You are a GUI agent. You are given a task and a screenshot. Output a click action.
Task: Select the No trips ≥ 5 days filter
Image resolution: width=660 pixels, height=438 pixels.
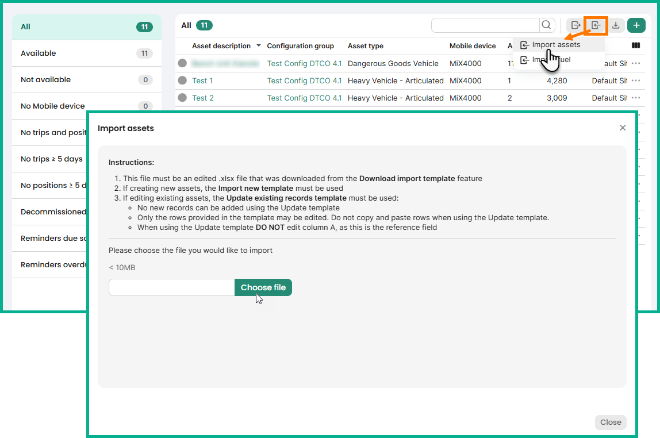tap(49, 159)
